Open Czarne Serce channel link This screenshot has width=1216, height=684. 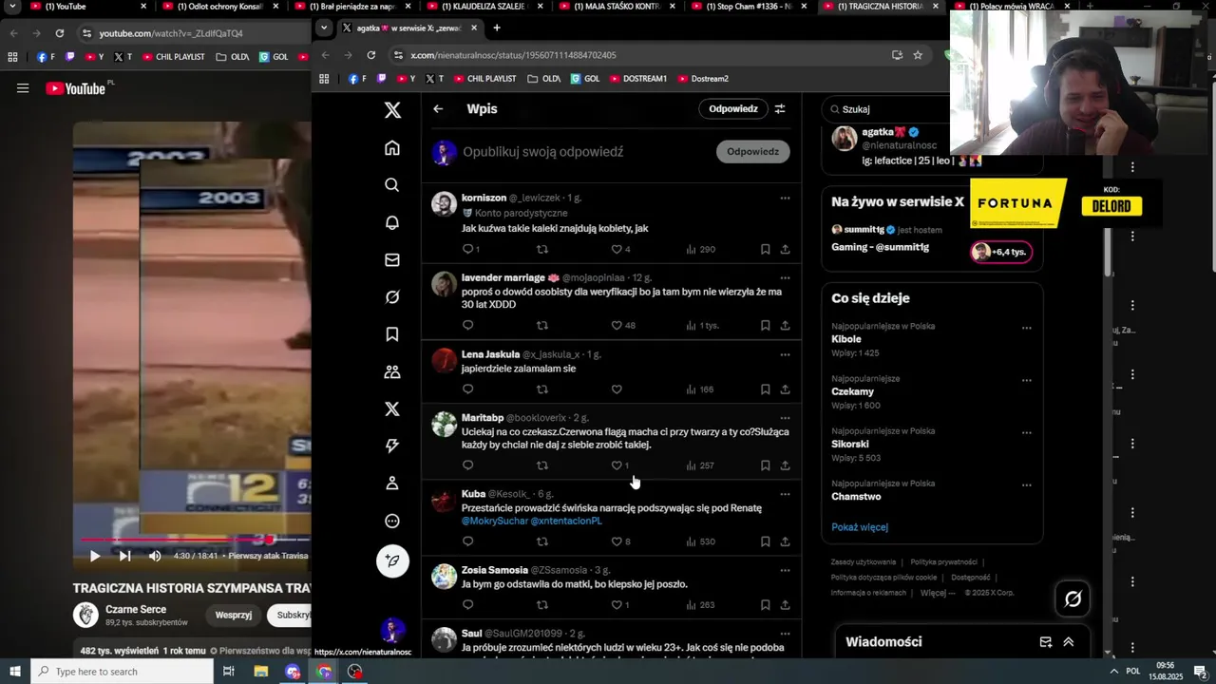(x=136, y=610)
